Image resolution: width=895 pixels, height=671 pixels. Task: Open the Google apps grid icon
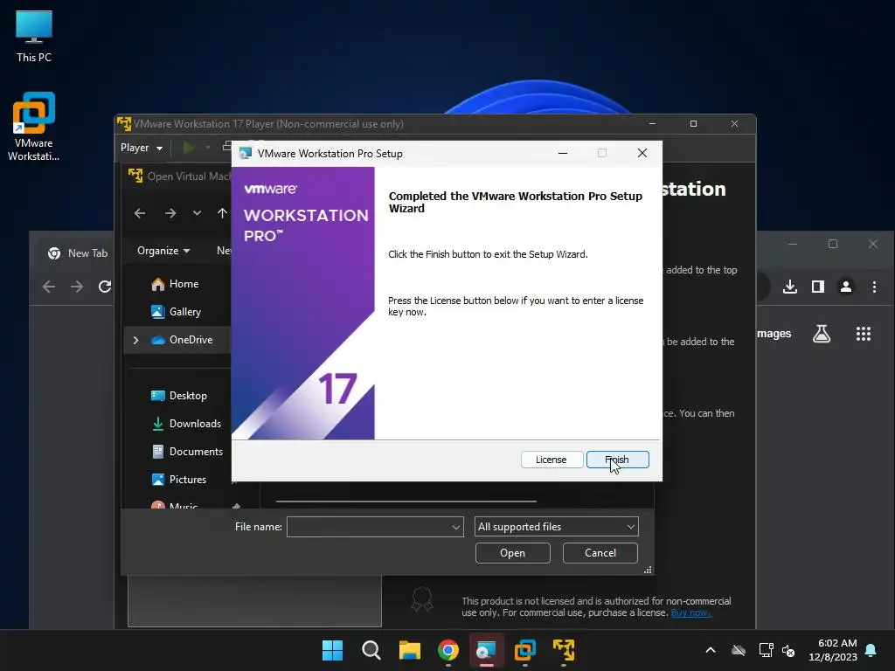[x=864, y=334]
